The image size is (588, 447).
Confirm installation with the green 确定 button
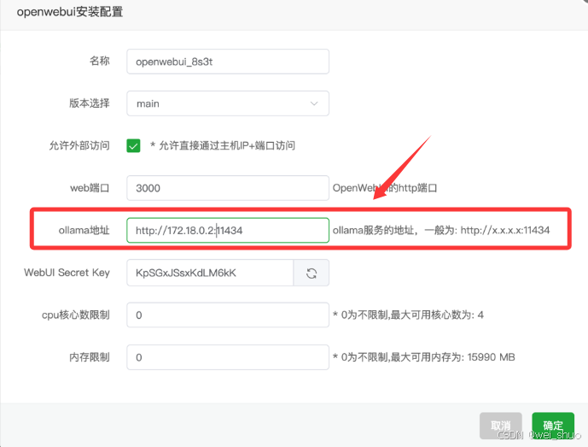coord(553,426)
